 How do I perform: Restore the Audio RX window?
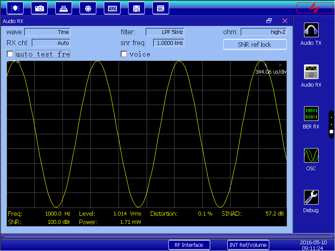[269, 20]
